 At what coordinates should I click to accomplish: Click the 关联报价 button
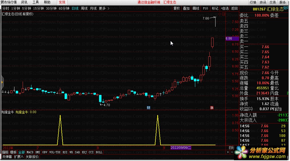point(32,157)
